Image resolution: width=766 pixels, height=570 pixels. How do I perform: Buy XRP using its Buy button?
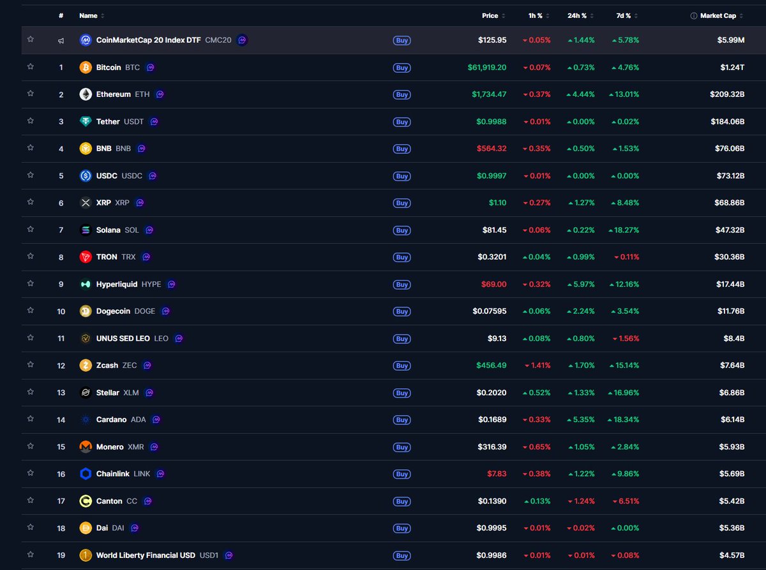(x=402, y=203)
